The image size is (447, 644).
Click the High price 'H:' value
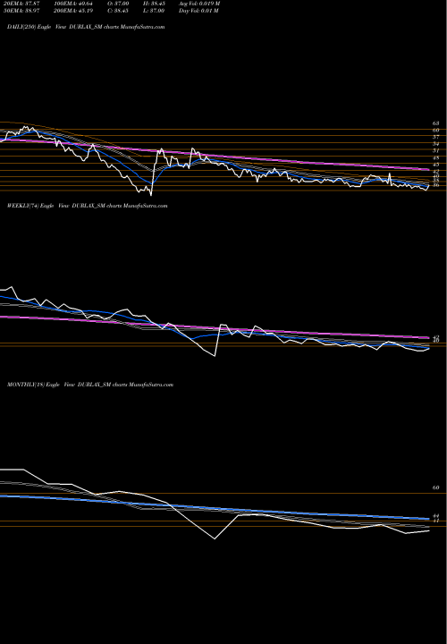tap(154, 4)
